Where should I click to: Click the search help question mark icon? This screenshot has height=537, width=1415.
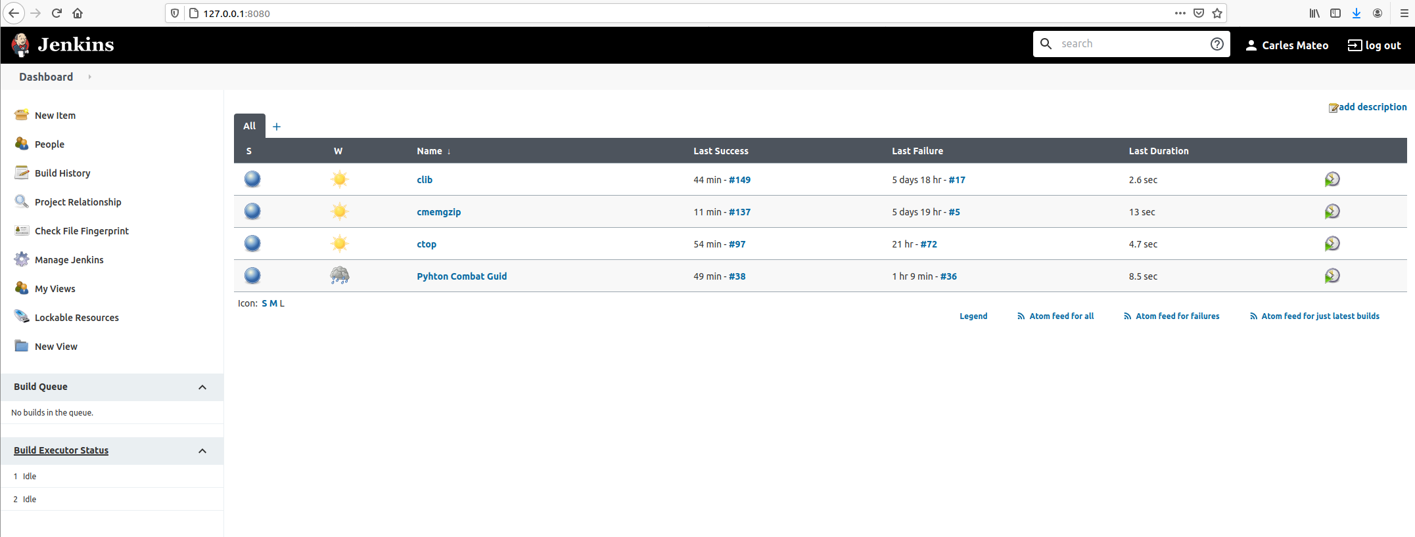pos(1217,44)
